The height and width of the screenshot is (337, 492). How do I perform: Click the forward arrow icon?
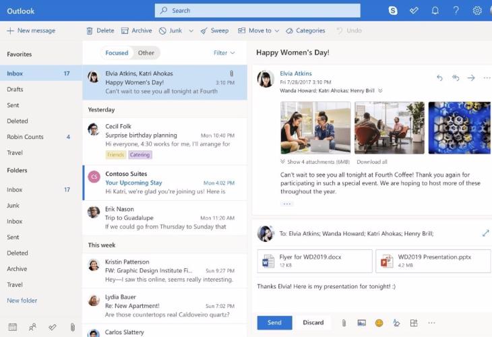coord(471,78)
